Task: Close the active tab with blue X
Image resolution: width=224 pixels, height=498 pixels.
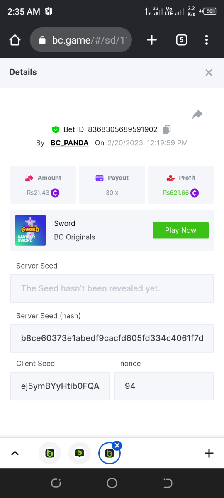Action: (117, 446)
